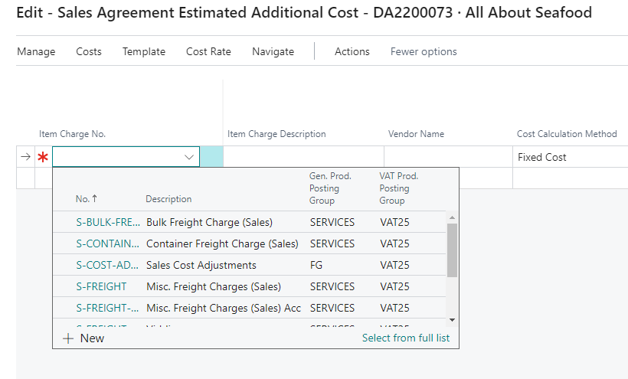Open the Manage menu
The image size is (628, 379).
(x=36, y=51)
